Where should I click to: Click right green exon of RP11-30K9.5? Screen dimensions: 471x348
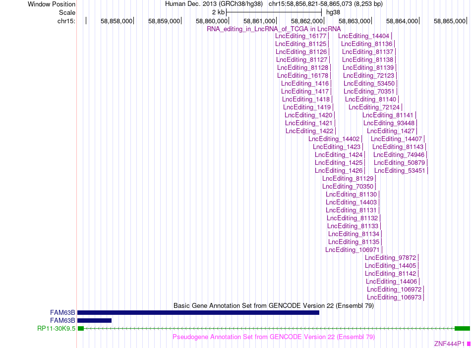click(462, 329)
